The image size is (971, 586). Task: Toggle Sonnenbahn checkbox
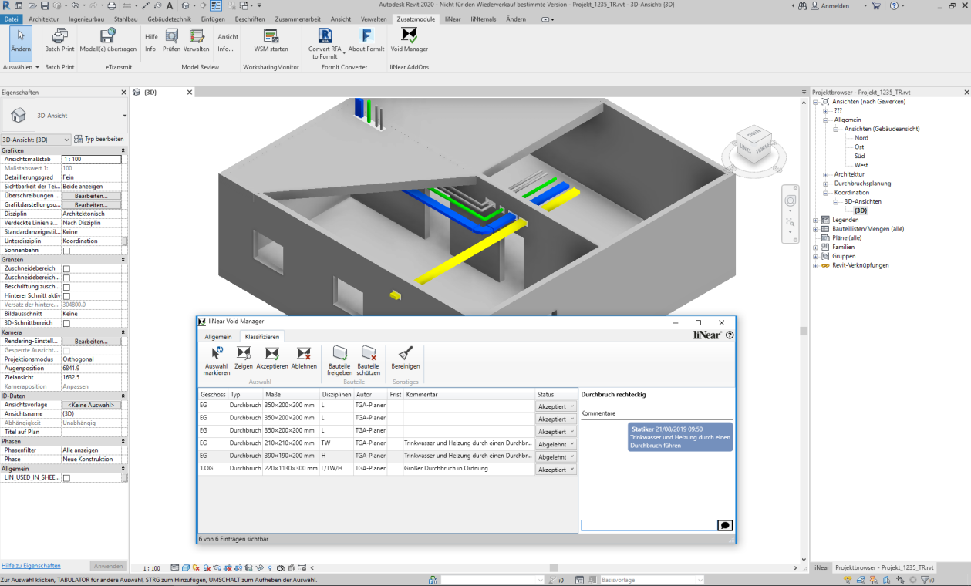[x=66, y=251]
